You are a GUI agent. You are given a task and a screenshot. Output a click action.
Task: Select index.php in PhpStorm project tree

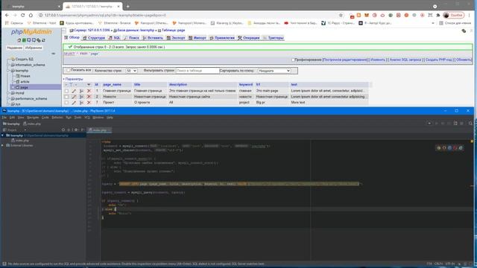pyautogui.click(x=22, y=141)
